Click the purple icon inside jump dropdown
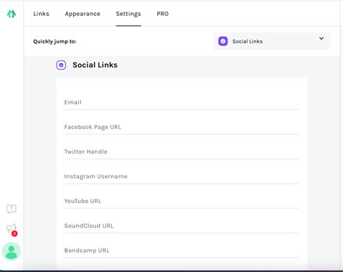343x272 pixels. 223,41
